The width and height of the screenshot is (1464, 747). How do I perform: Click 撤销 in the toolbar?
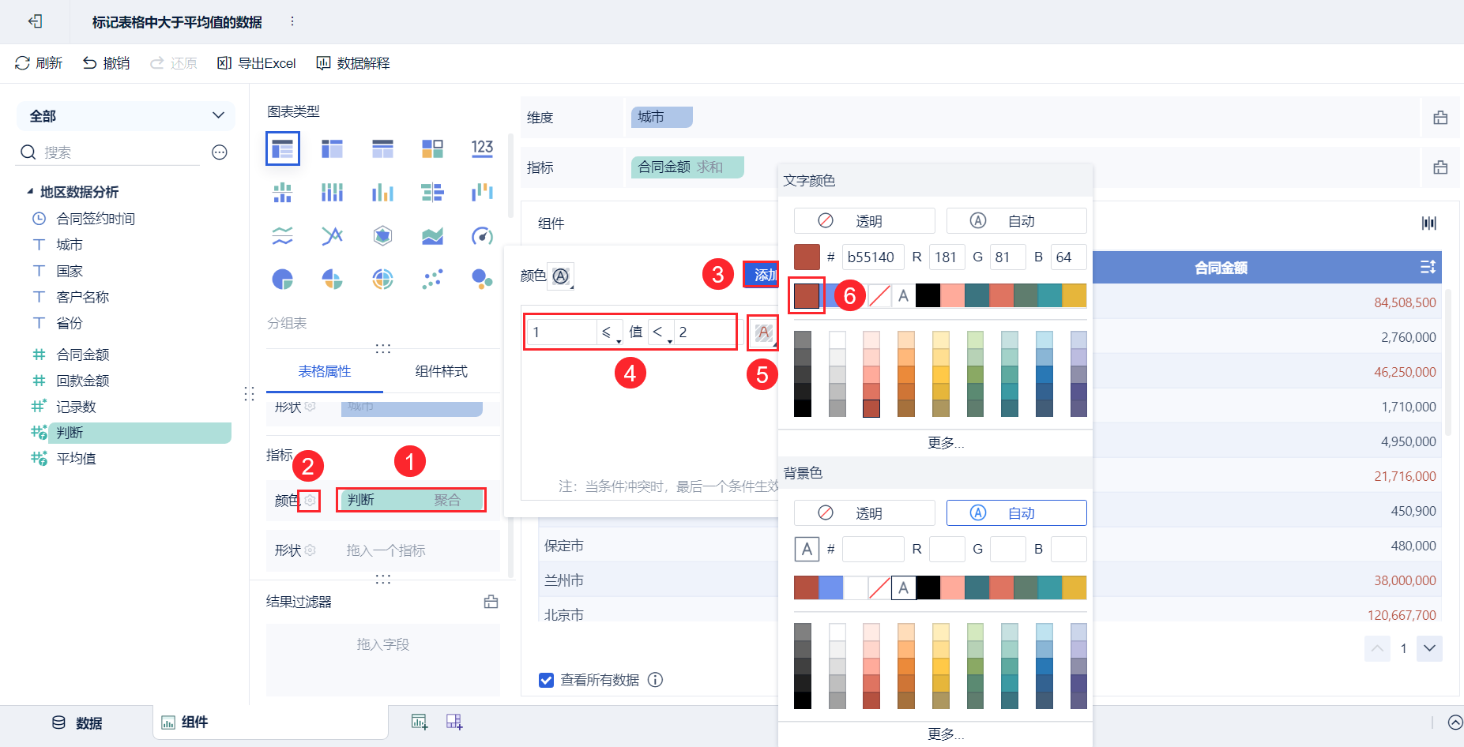106,63
